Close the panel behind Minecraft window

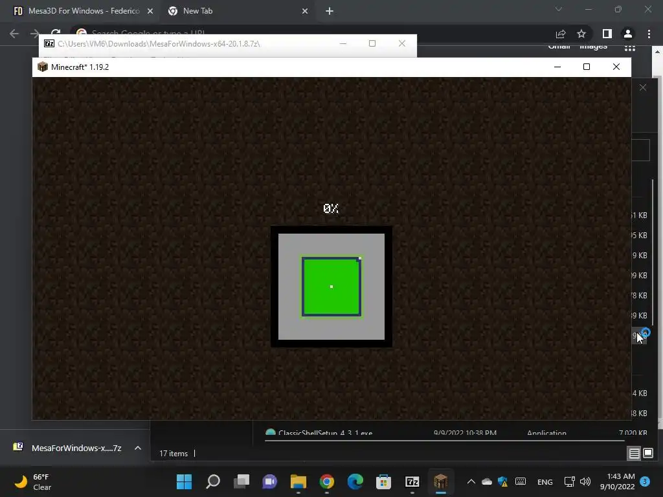point(643,87)
